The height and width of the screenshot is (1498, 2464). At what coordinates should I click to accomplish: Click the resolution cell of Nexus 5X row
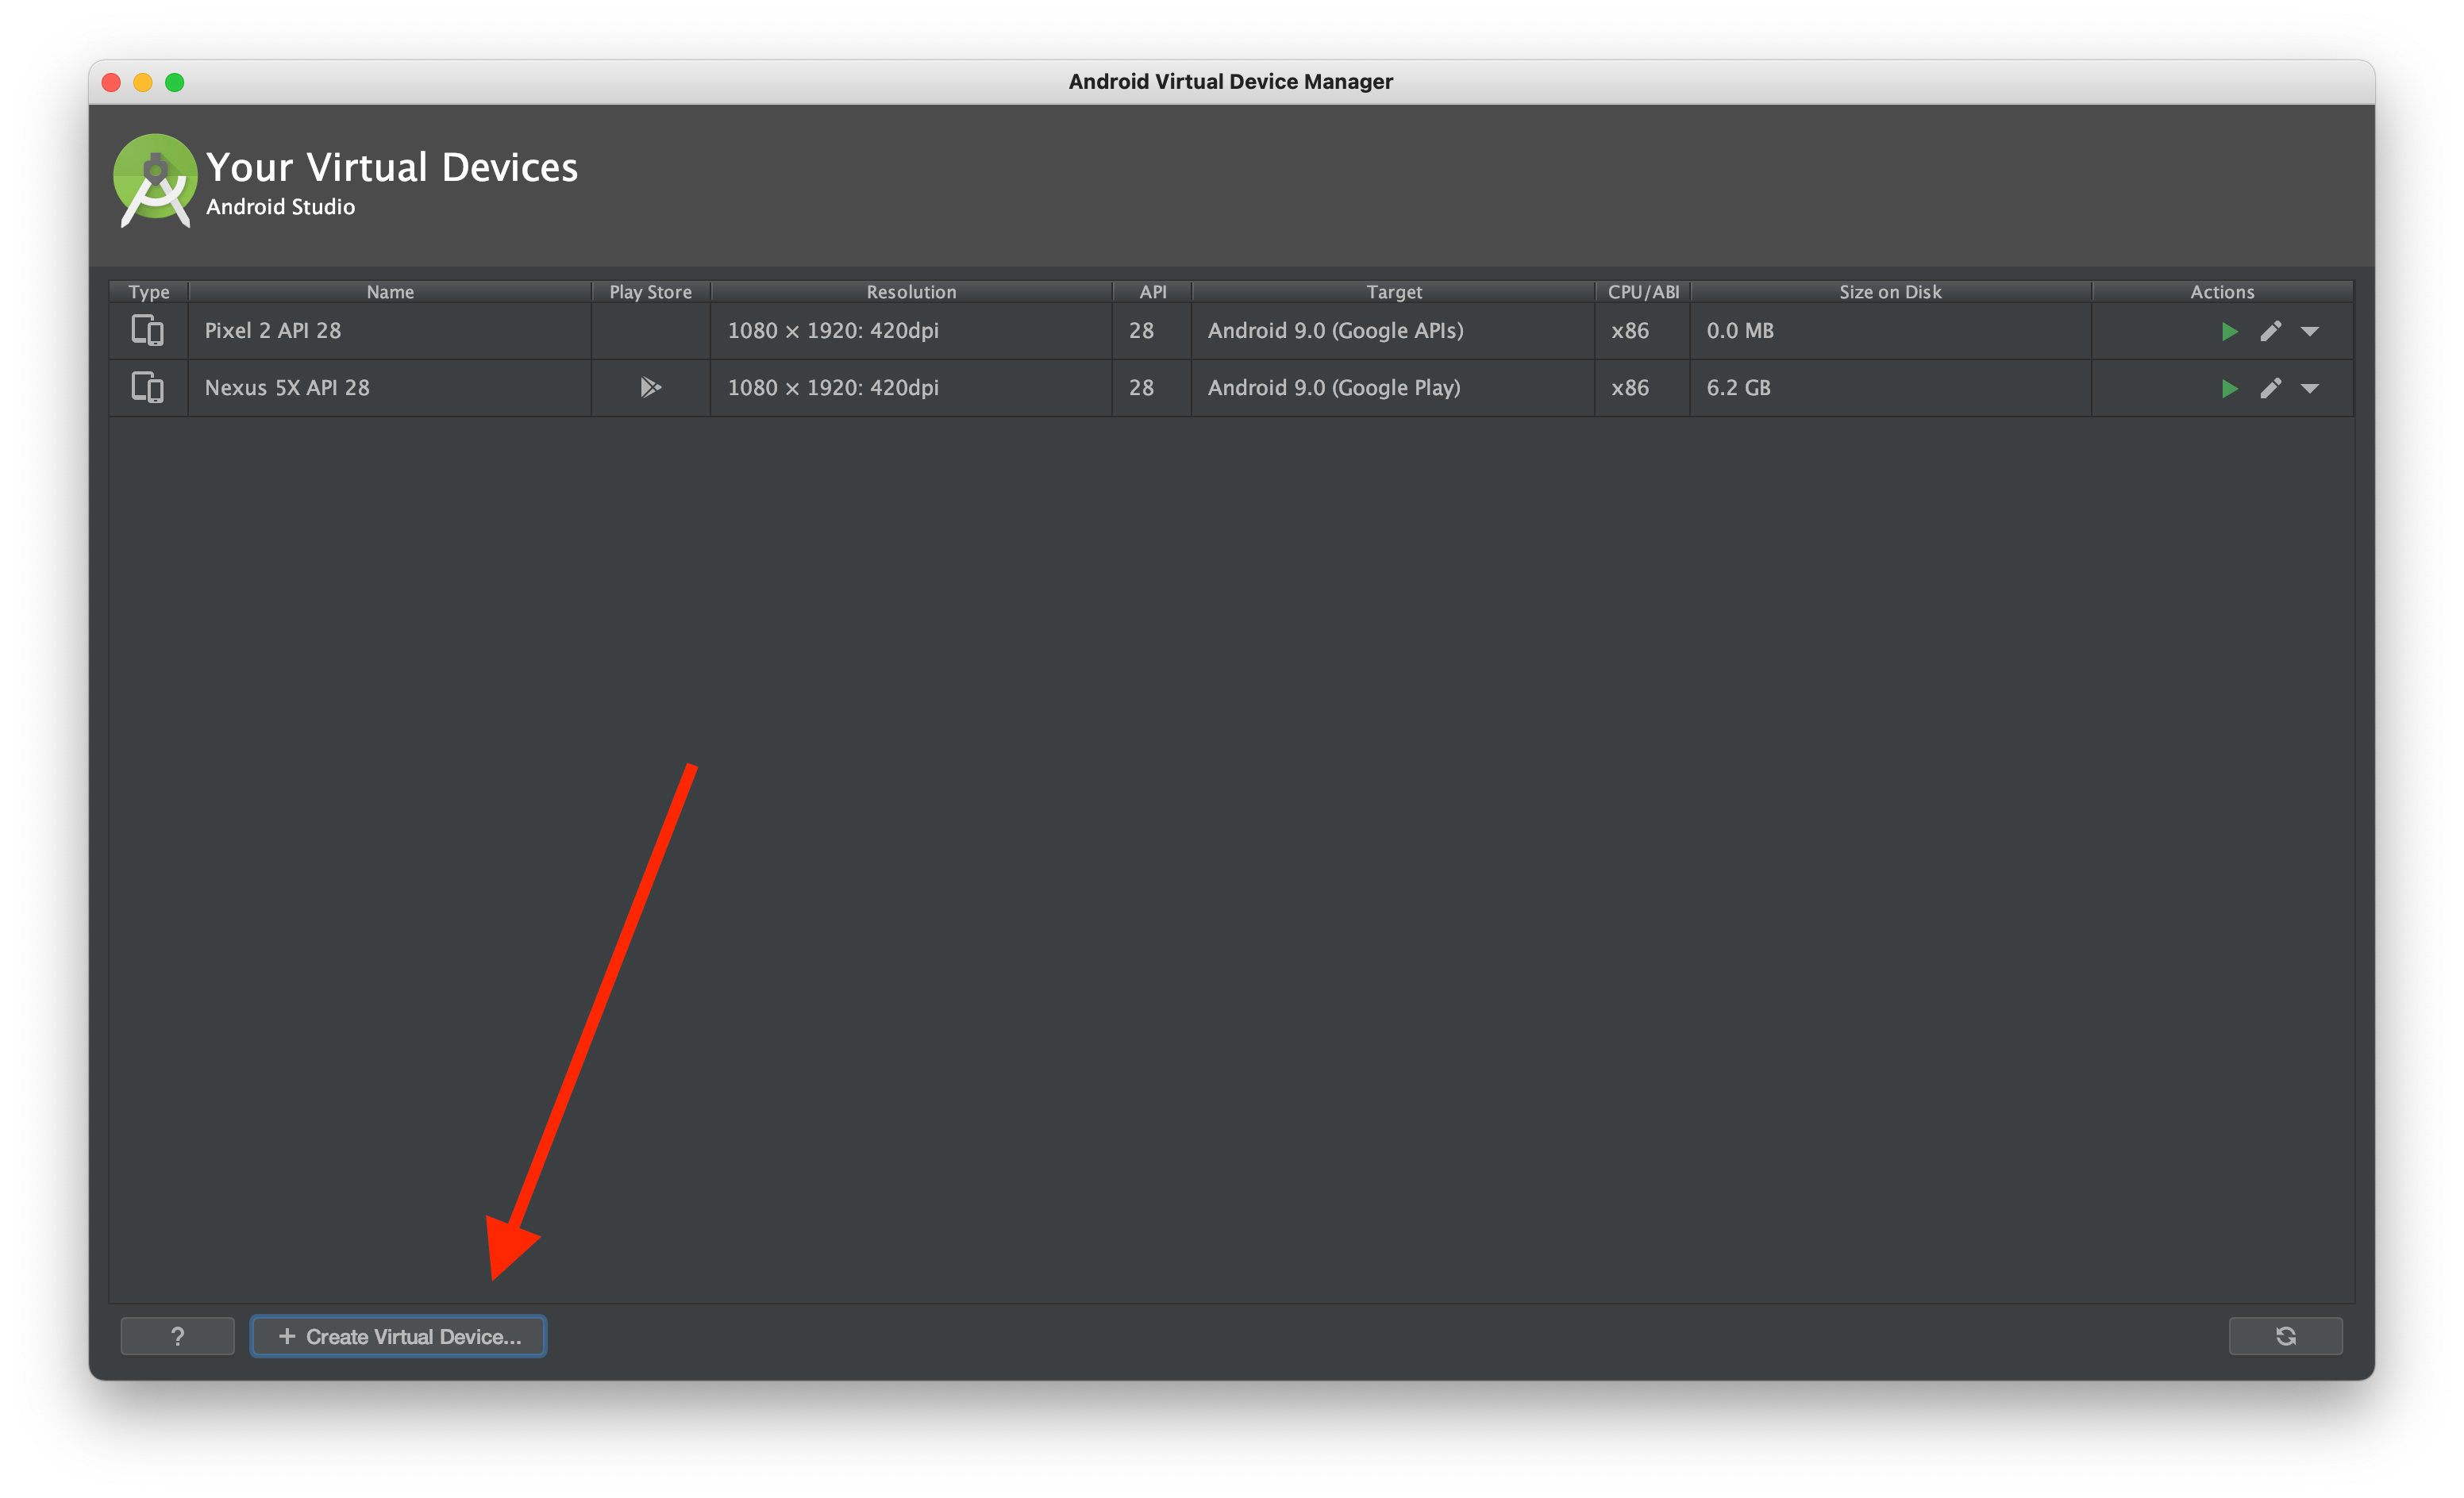tap(911, 388)
